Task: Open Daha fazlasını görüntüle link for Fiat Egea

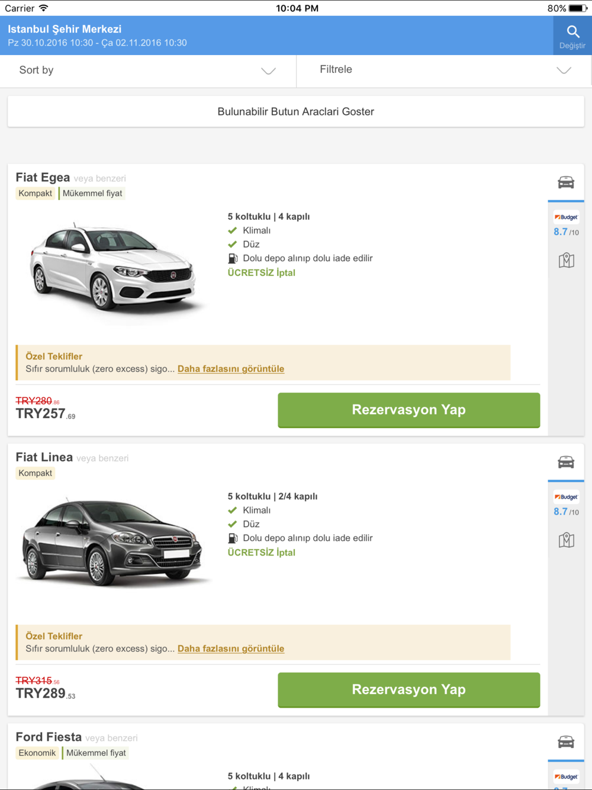Action: tap(231, 369)
